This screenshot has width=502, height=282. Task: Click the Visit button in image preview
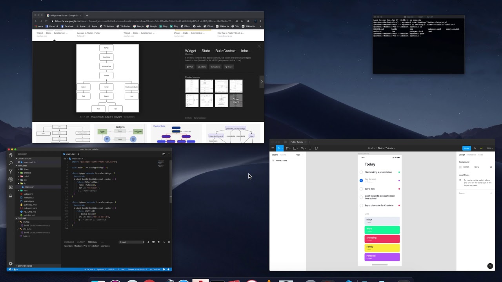(x=190, y=67)
